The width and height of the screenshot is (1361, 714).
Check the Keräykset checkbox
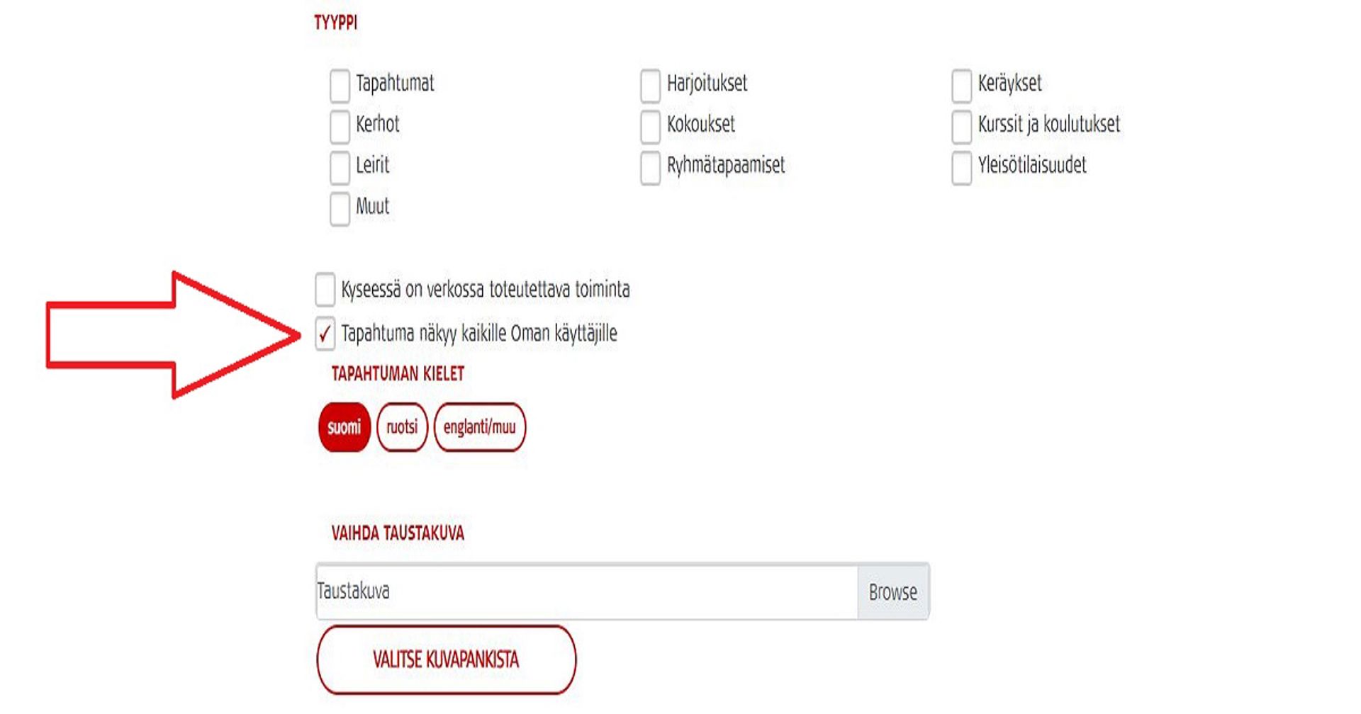pyautogui.click(x=961, y=85)
